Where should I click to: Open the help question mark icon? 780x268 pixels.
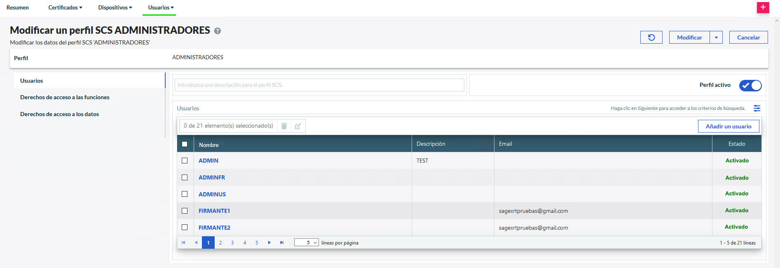218,31
